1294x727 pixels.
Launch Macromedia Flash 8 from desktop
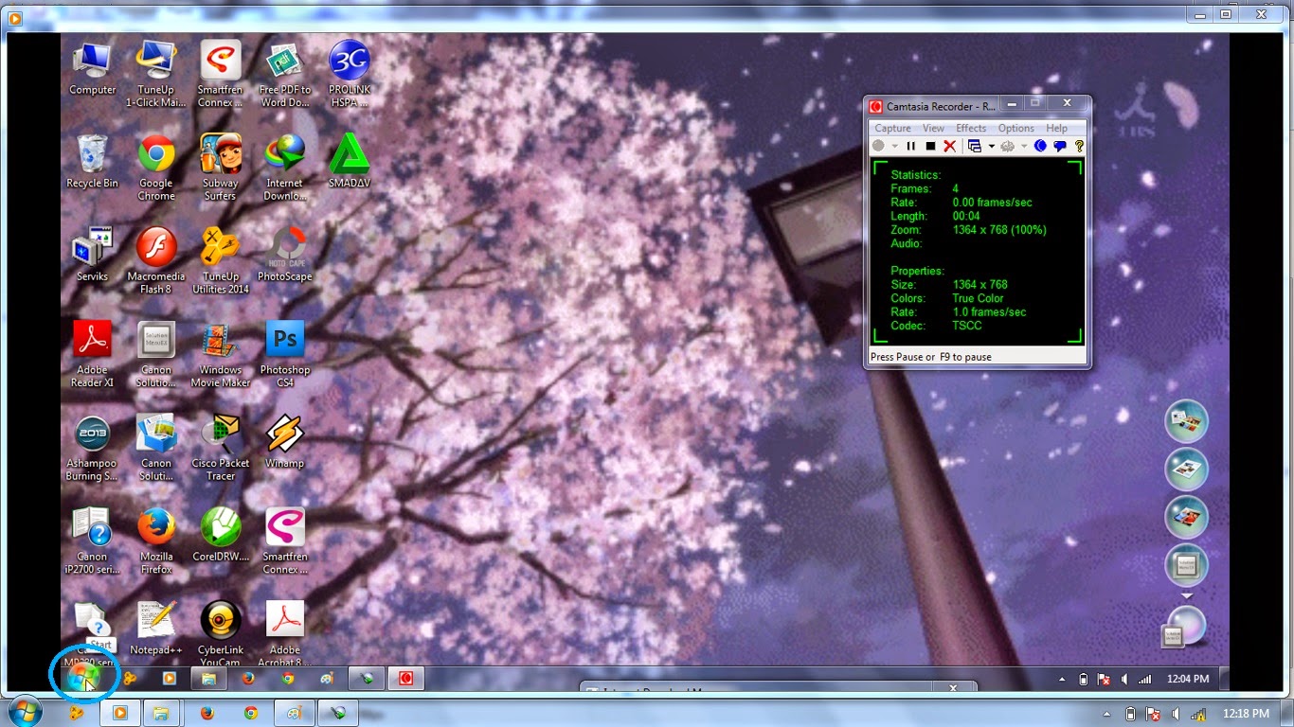[x=156, y=260]
